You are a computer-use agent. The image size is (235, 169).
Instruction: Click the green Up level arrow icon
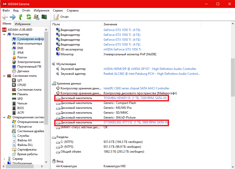point(20,17)
